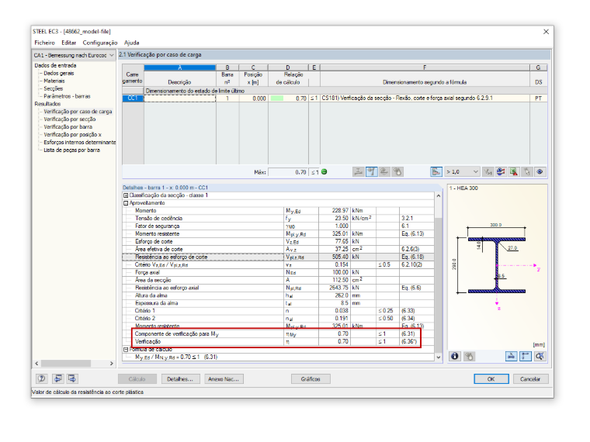Click the OK button

(491, 379)
